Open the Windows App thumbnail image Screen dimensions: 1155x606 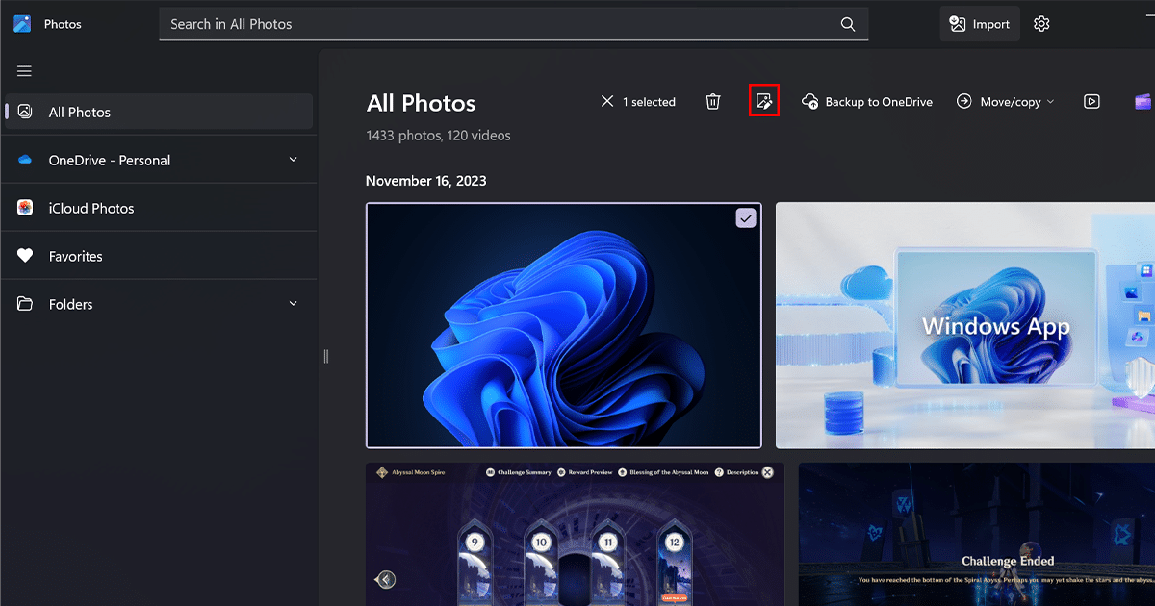tap(964, 326)
